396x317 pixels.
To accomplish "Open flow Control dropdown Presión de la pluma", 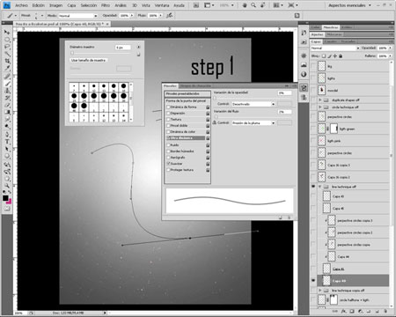I will [x=253, y=123].
